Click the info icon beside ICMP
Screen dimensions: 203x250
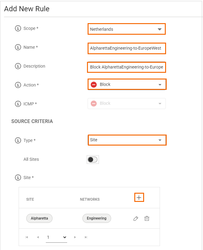click(x=18, y=104)
